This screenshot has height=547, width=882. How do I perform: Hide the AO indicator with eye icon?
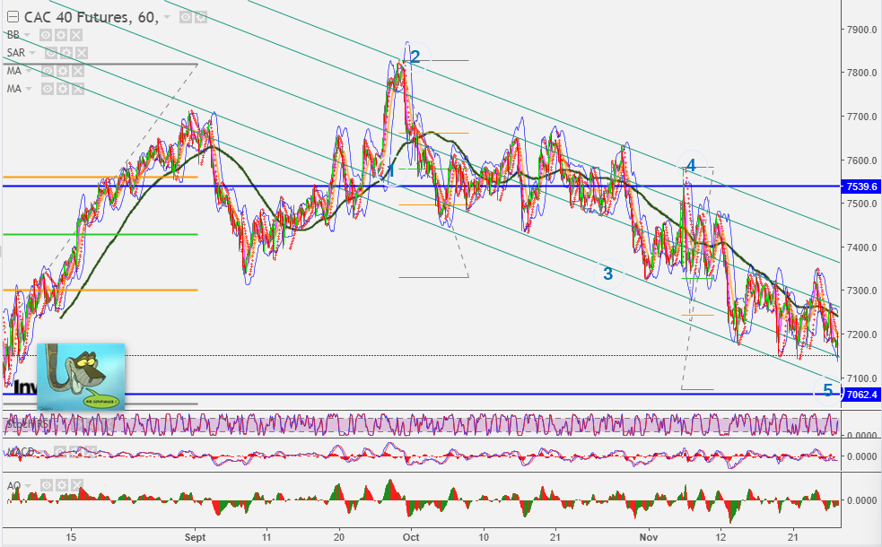pos(47,485)
